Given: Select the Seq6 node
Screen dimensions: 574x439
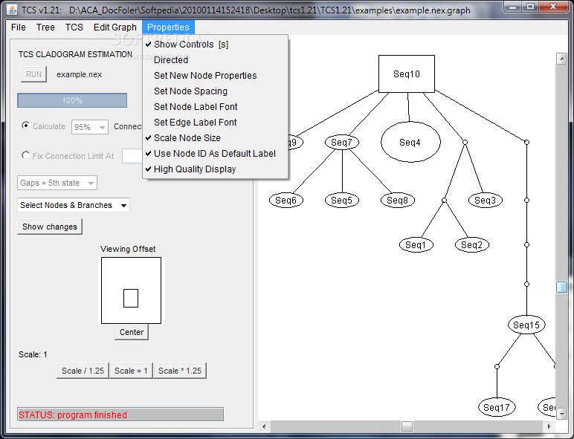Looking at the screenshot, I should click(x=286, y=200).
